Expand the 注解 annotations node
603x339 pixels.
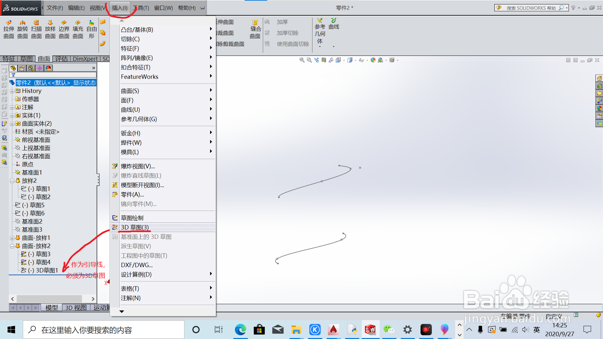point(12,107)
